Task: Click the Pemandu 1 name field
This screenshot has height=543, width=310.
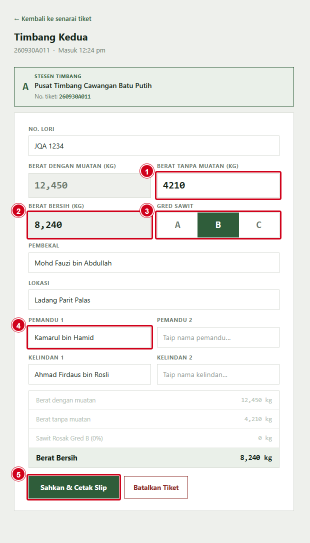Action: (x=89, y=337)
